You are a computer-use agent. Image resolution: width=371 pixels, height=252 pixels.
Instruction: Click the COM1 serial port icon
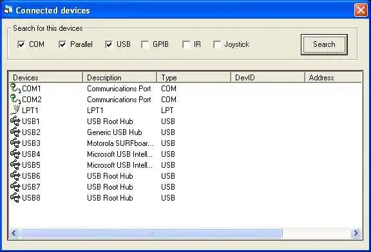point(15,88)
